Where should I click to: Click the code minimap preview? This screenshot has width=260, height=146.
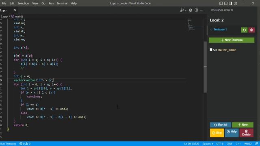pyautogui.click(x=191, y=24)
